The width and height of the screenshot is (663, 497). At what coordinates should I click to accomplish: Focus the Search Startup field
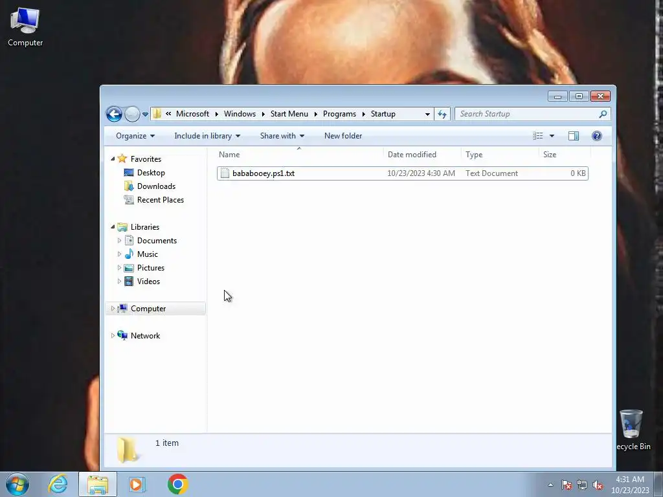coord(533,114)
